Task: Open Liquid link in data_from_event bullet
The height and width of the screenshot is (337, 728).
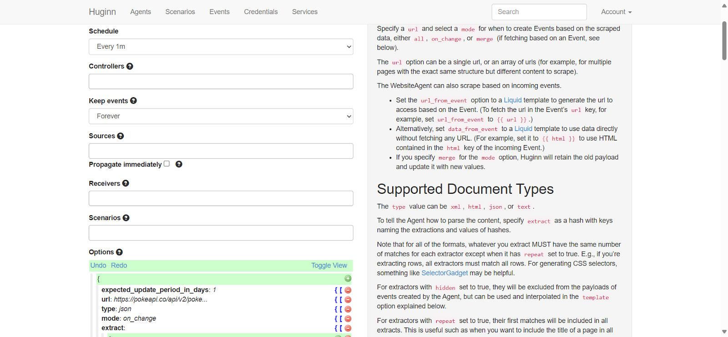Action: (523, 129)
